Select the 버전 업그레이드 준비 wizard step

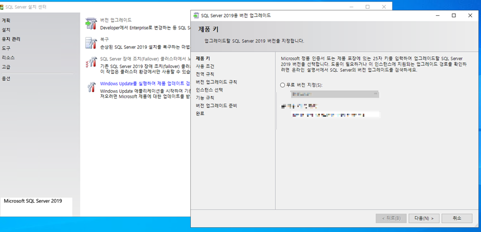pyautogui.click(x=216, y=106)
